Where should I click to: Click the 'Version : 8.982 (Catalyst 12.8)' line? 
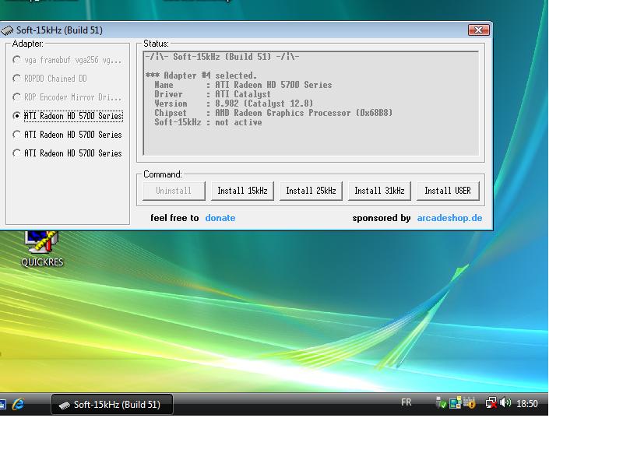point(234,104)
